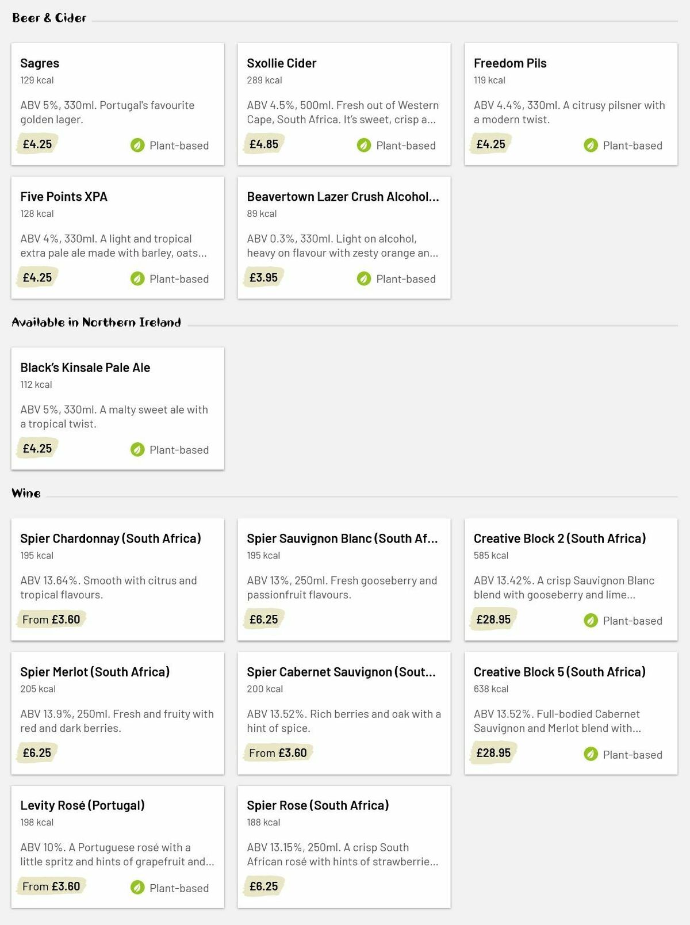Click the From £3.60 price on Spier Chardonnay

pyautogui.click(x=51, y=620)
